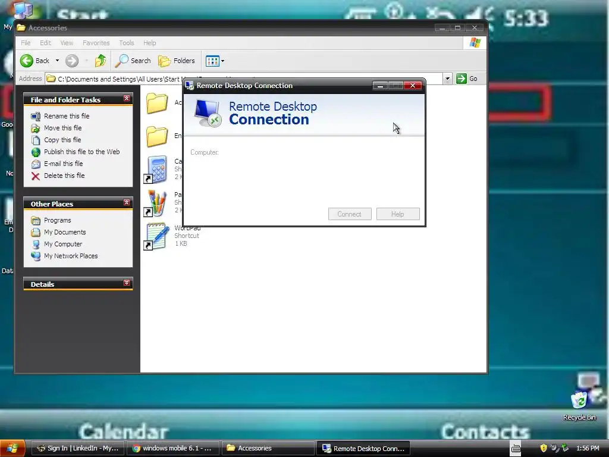The height and width of the screenshot is (457, 609).
Task: Toggle the Folders pane
Action: (x=177, y=61)
